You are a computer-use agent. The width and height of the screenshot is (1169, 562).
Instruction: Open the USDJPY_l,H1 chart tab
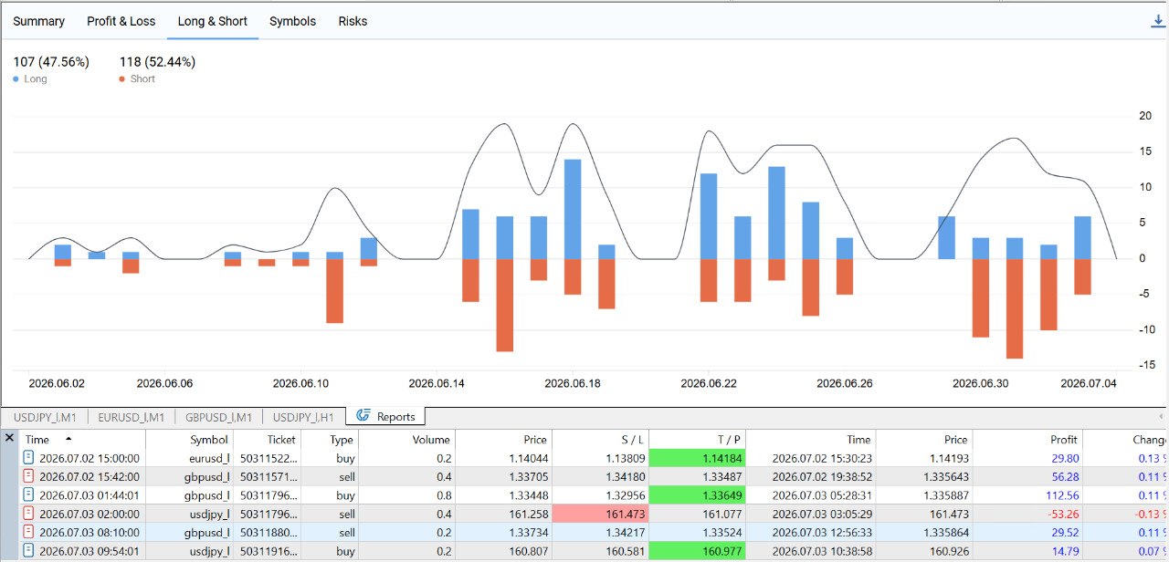(303, 417)
